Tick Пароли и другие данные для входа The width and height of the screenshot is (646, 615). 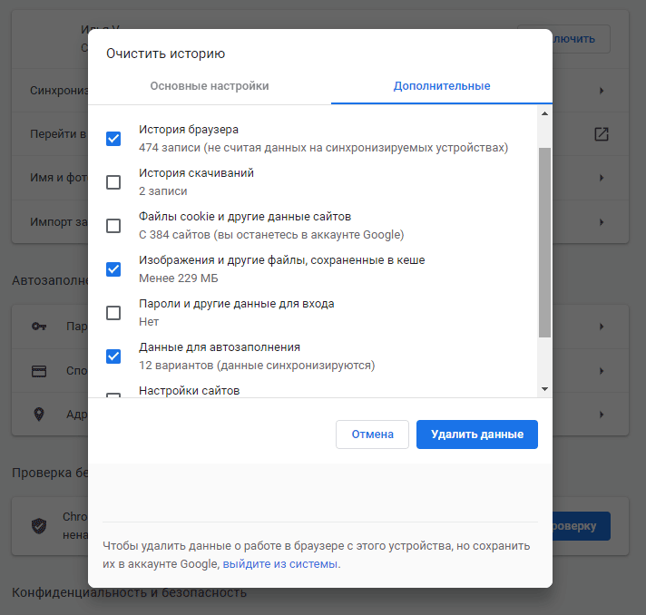pyautogui.click(x=113, y=313)
